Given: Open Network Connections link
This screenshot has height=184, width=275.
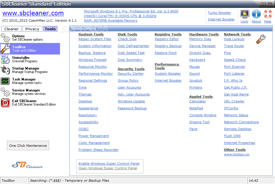Looking at the screenshot, I should click(241, 122).
